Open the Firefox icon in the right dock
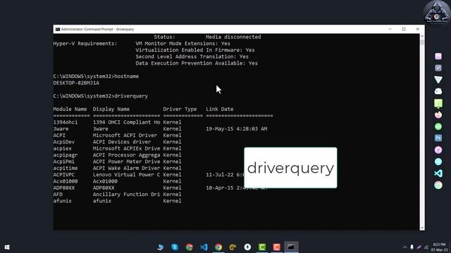The width and height of the screenshot is (451, 253). tap(438, 115)
